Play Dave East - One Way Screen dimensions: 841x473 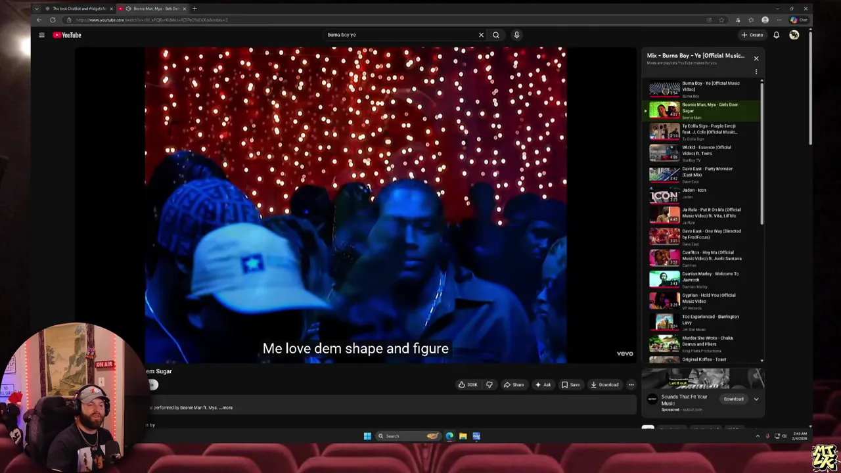702,236
